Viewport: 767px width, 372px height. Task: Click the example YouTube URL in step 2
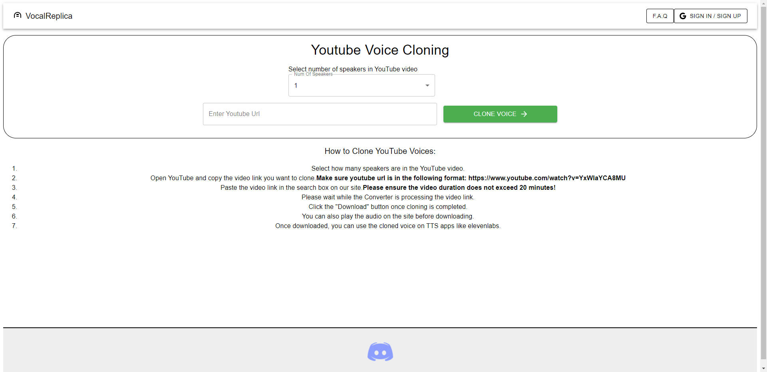pyautogui.click(x=546, y=178)
